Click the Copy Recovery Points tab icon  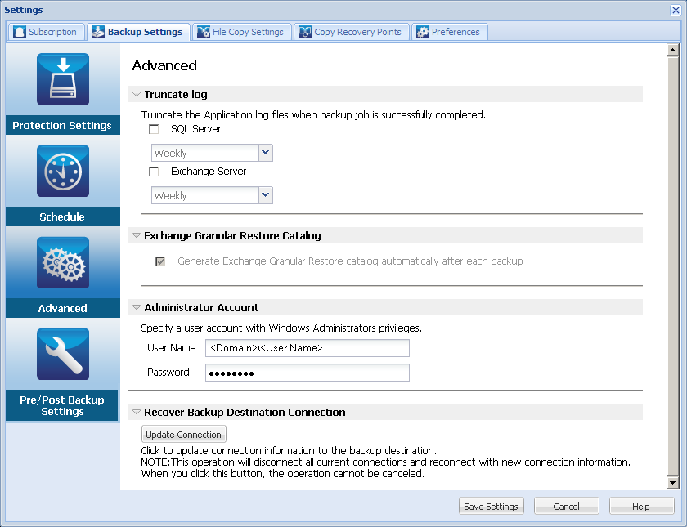pos(304,31)
